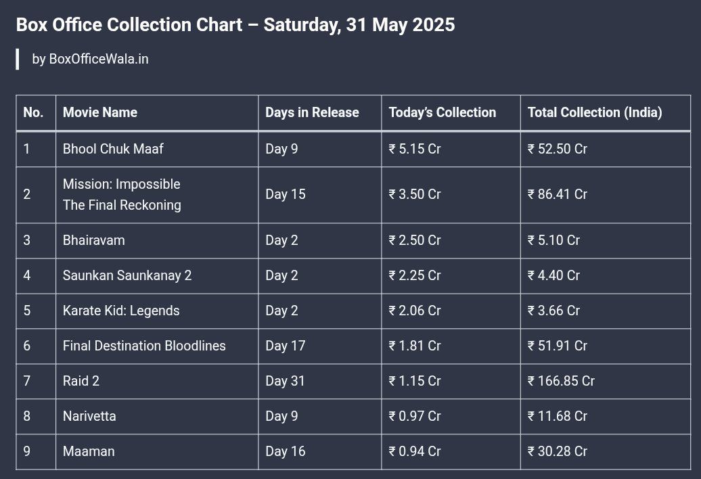Click the 'No.' column header

click(33, 112)
